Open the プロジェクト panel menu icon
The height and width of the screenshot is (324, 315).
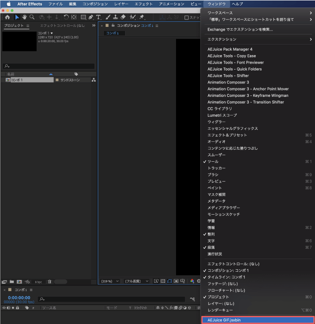28,25
